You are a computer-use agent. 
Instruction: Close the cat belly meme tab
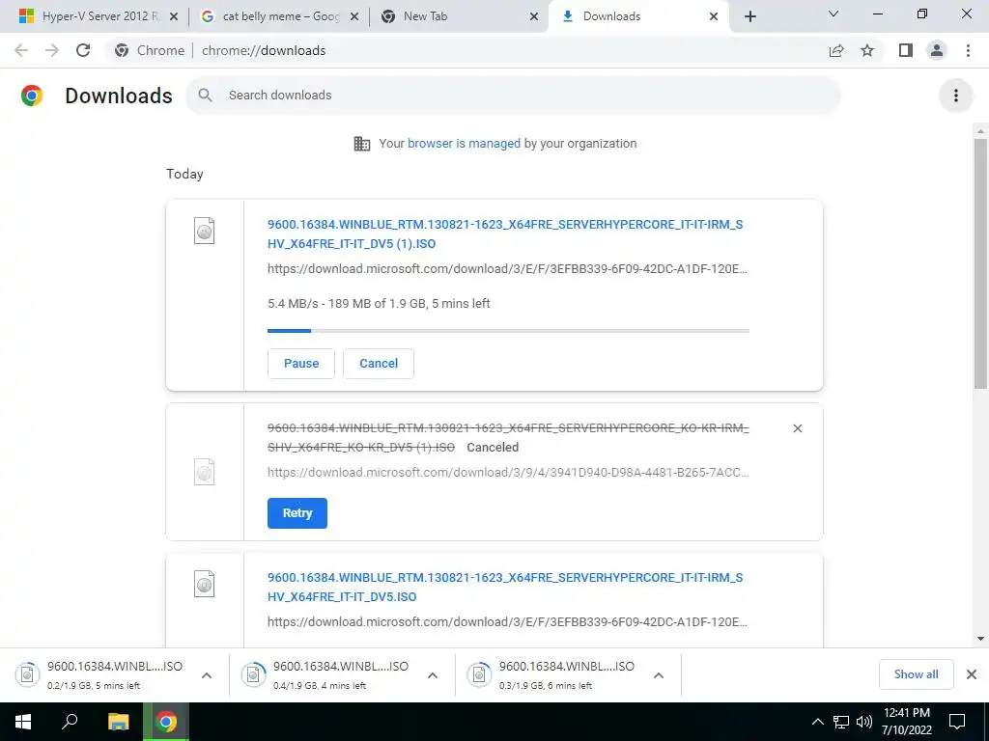click(354, 16)
